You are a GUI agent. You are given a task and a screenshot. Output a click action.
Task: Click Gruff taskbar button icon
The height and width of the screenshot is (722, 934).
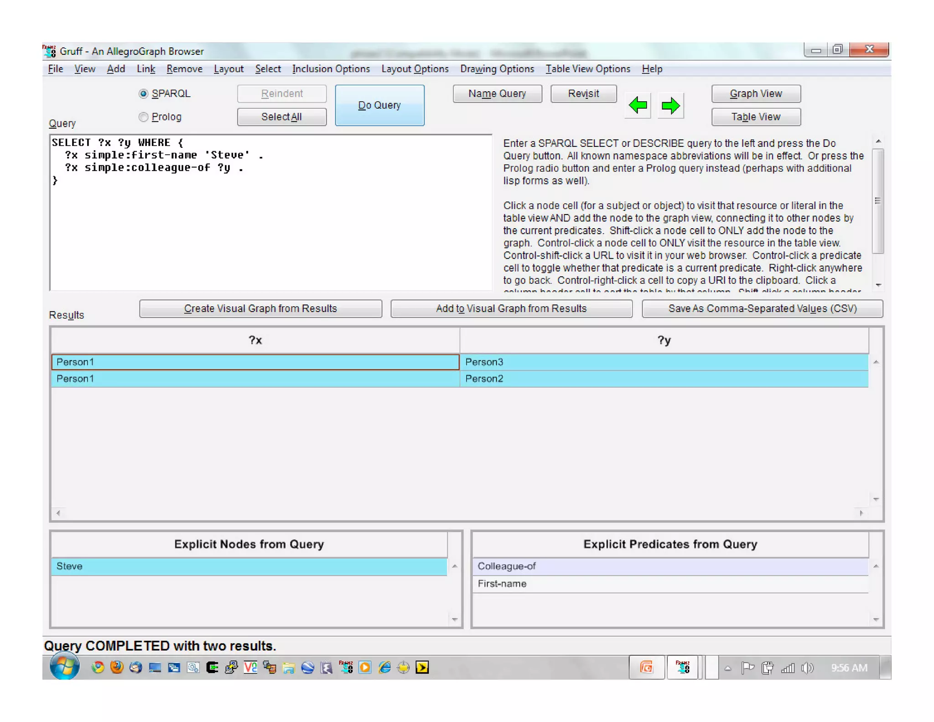[682, 668]
